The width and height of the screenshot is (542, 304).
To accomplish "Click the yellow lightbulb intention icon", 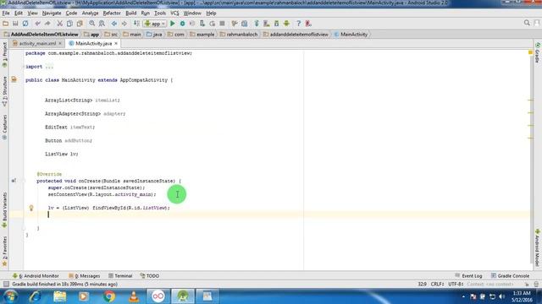I will pos(31,208).
